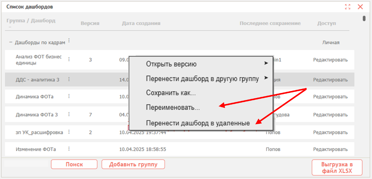Expand Перенести дашборд в другую группу submenu arrow
Image resolution: width=372 pixels, height=179 pixels.
coord(266,78)
